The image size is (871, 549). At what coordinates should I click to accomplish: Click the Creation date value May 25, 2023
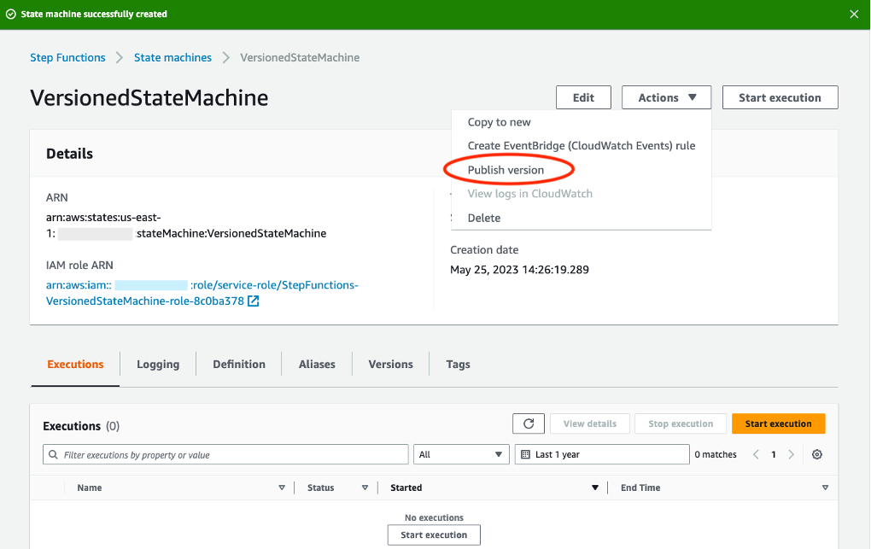[x=519, y=270]
